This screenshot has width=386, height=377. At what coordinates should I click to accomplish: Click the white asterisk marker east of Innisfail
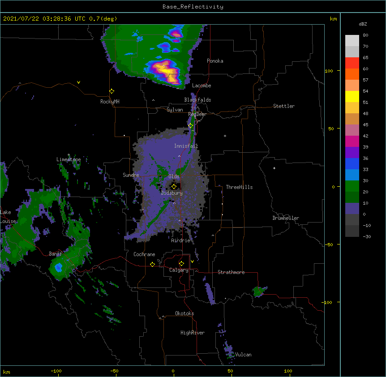coord(225,136)
